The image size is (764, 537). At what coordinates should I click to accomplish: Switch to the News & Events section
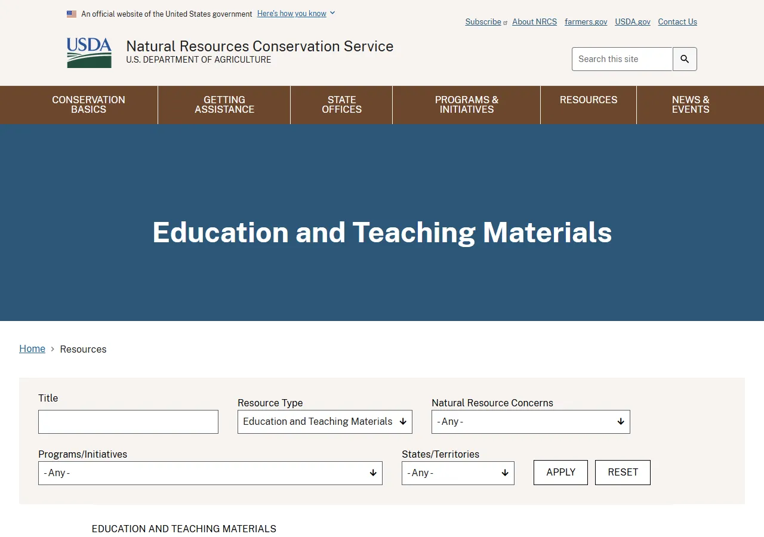tap(690, 104)
